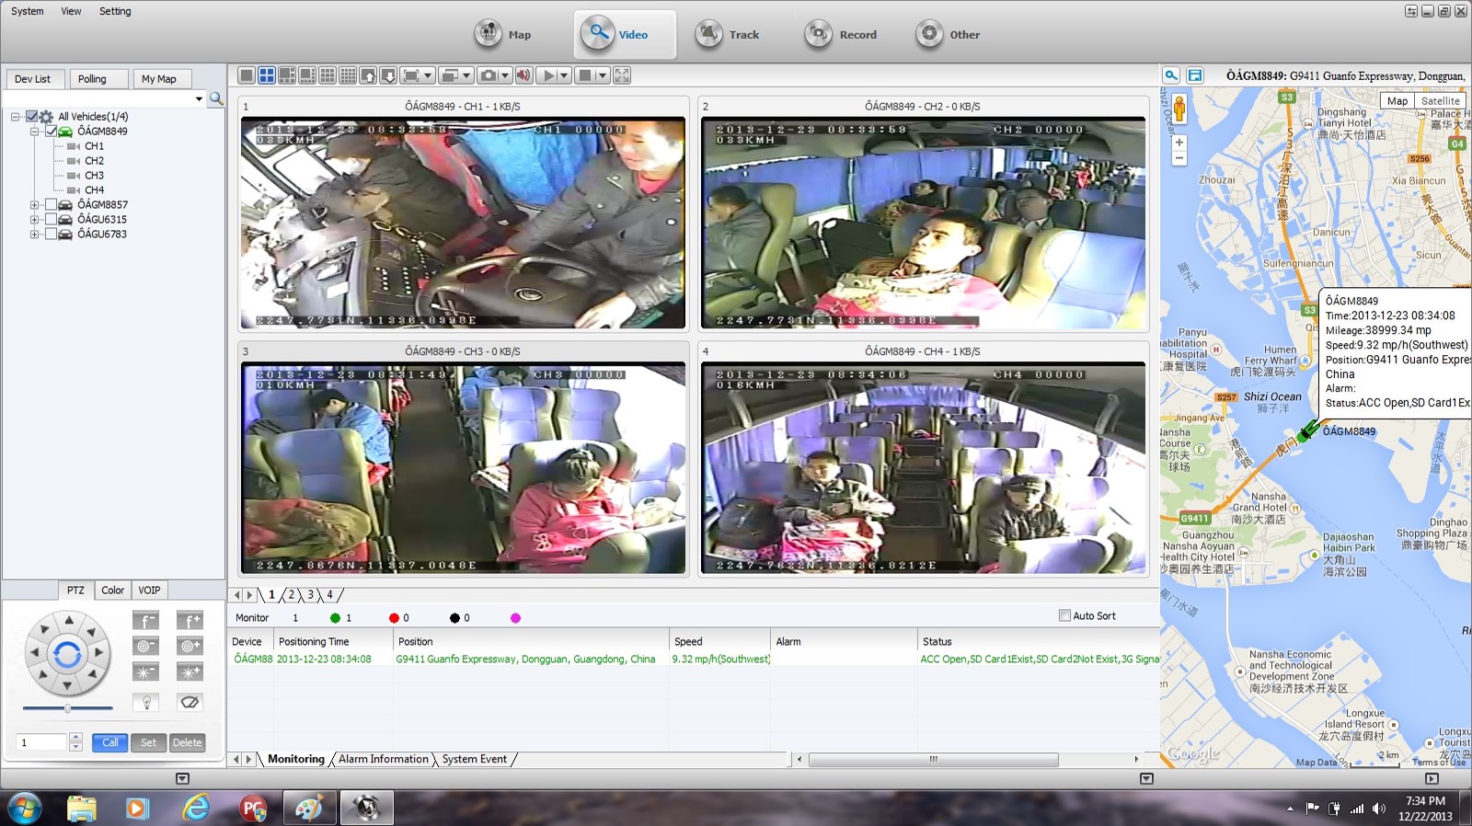
Task: Click the PTZ speed slider handle
Action: coord(67,708)
